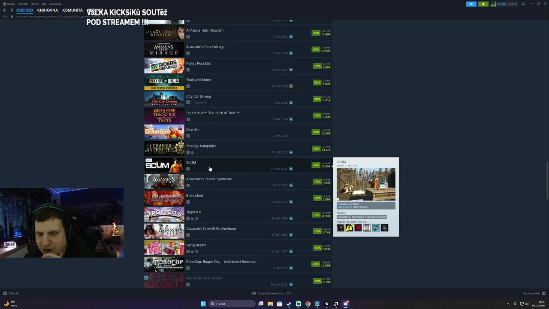Click macOS platform icon under Strange Antiquities

coord(192,152)
